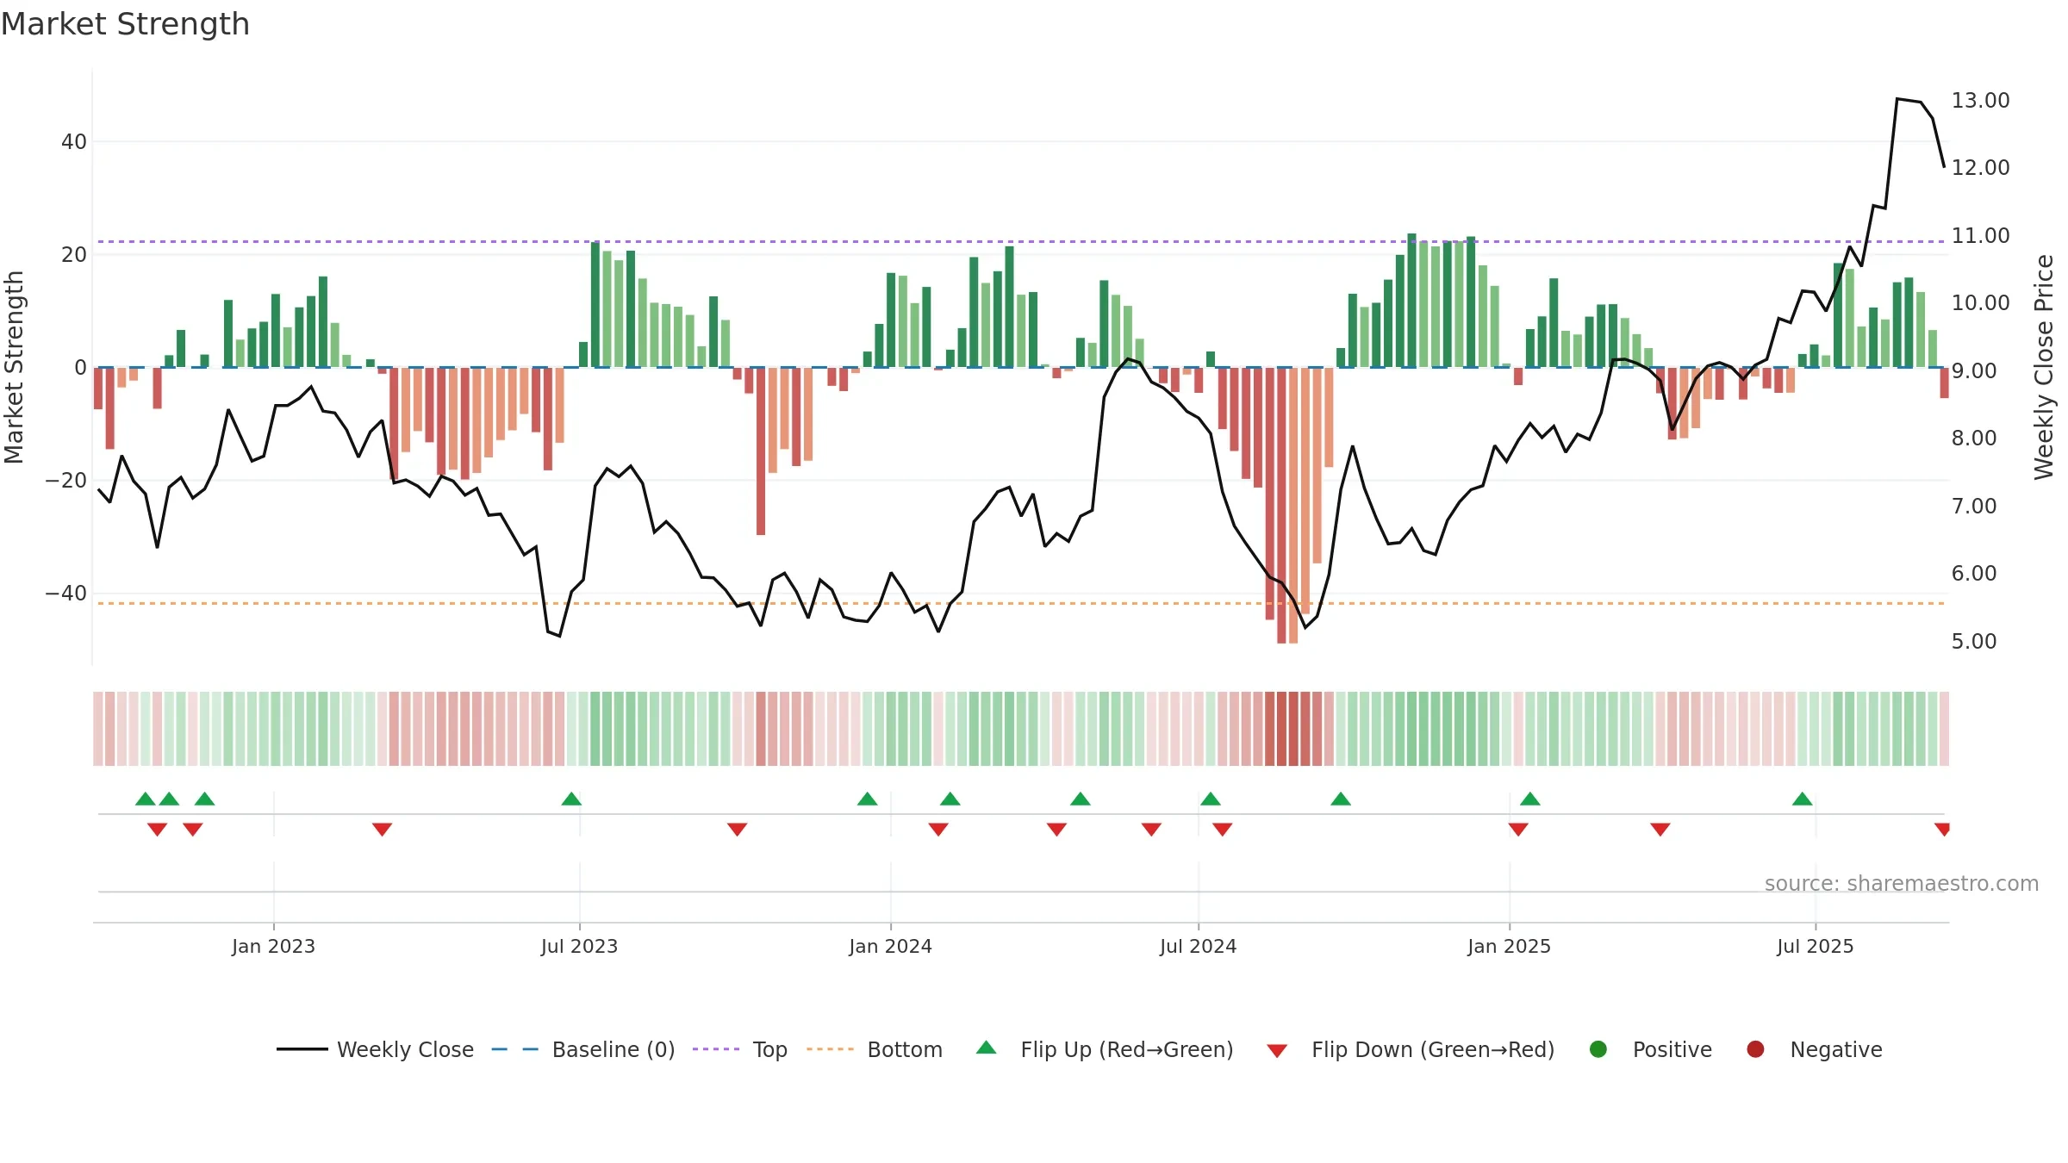Select the very first green Flip Up marker
The height and width of the screenshot is (1163, 2068).
pos(146,799)
